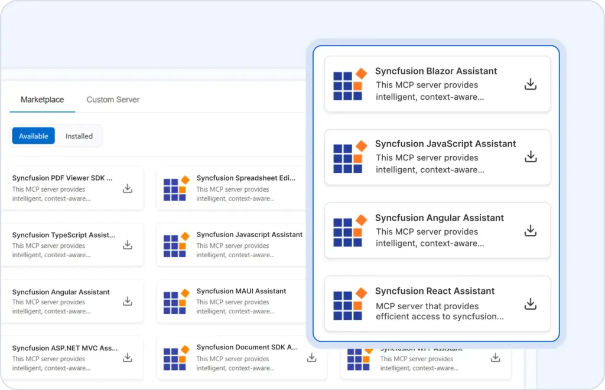
Task: Click logo on Spreadsheet Editor card
Action: coord(176,188)
